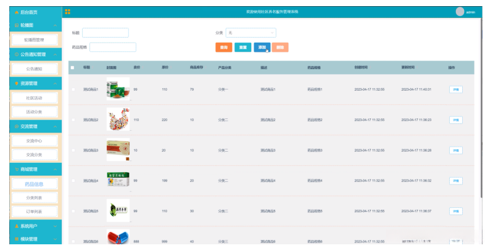
Task: Open 详情 for row 测试商品4
Action: (x=455, y=181)
